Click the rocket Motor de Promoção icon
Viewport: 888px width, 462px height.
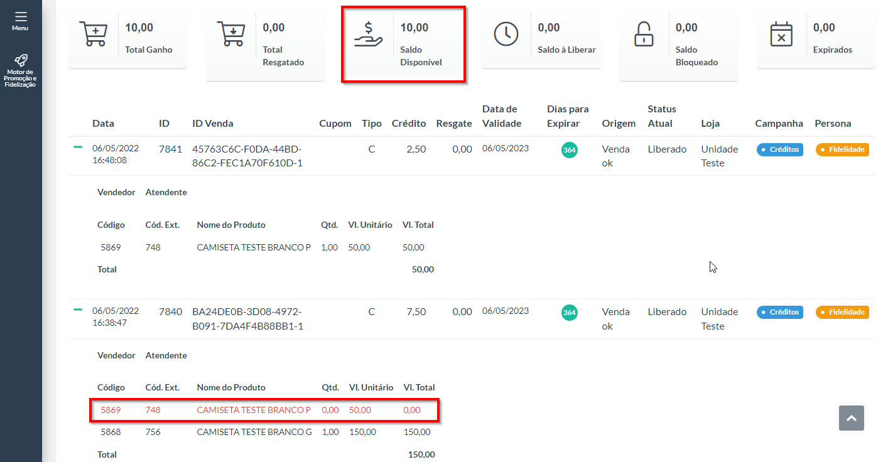point(21,61)
